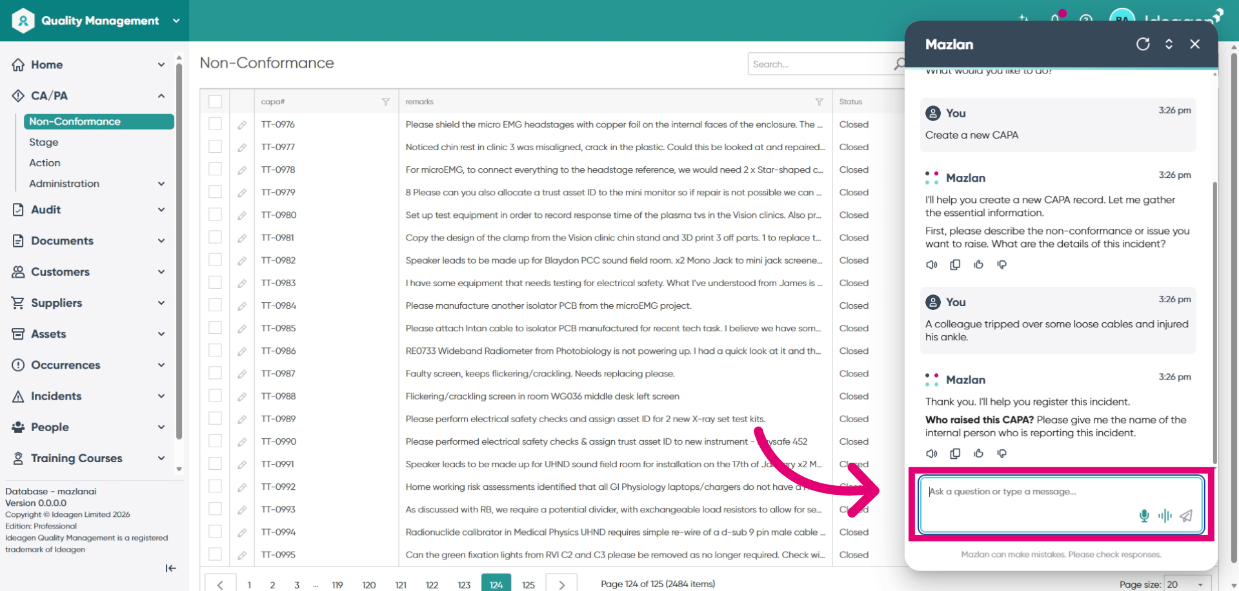The image size is (1239, 591).
Task: Click the Search field in Non-Conformance
Action: (820, 64)
